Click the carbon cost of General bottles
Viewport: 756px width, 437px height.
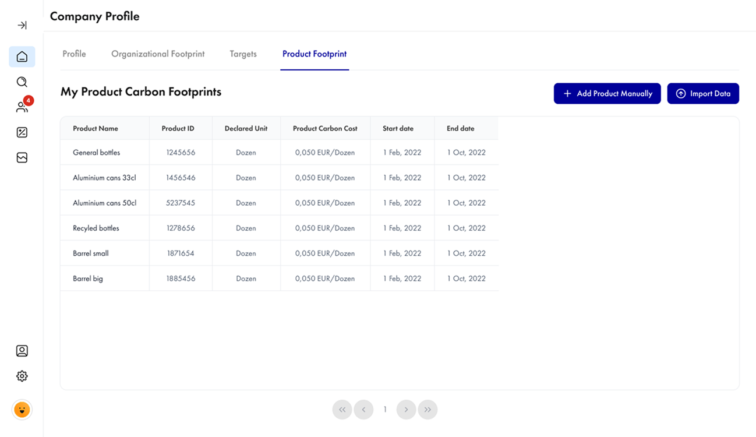coord(325,153)
